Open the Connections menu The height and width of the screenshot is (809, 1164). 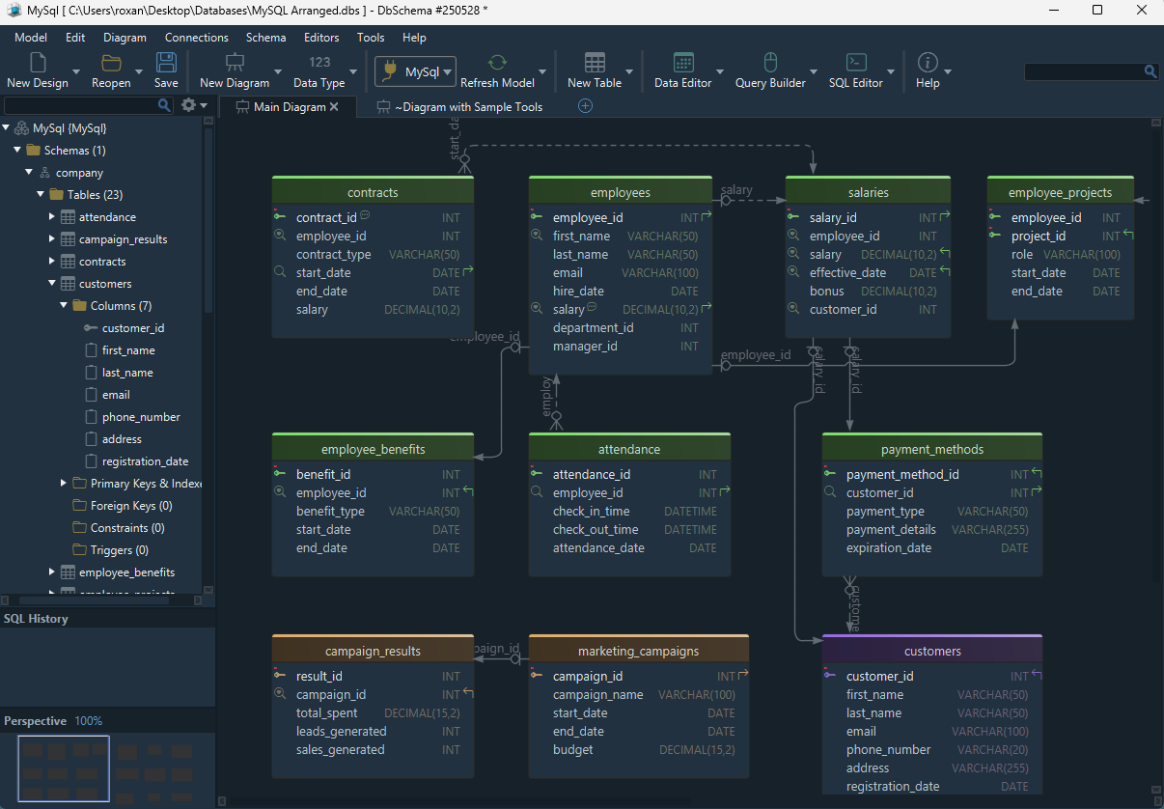point(197,38)
